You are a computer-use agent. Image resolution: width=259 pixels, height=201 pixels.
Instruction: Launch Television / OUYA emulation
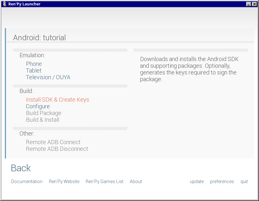48,77
